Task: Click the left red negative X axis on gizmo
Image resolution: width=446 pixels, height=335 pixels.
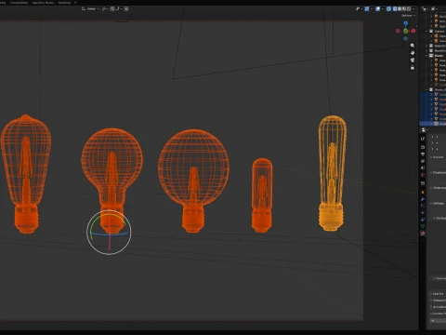Action: coord(398,31)
